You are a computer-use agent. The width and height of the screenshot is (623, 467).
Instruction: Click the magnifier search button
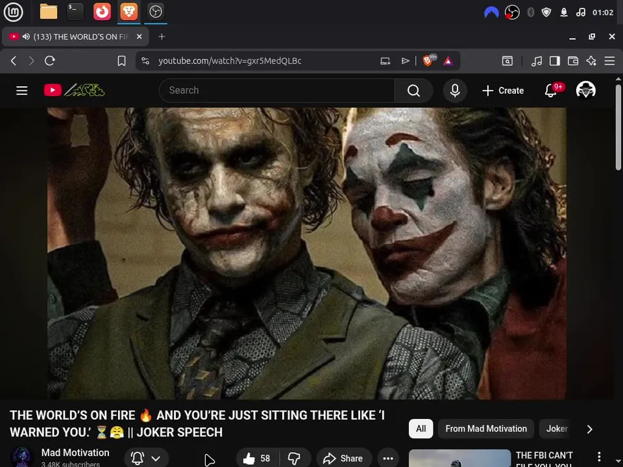pyautogui.click(x=413, y=91)
